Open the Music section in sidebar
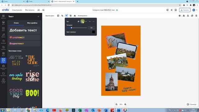Viewport: 199px width, 112px height. click(3, 35)
